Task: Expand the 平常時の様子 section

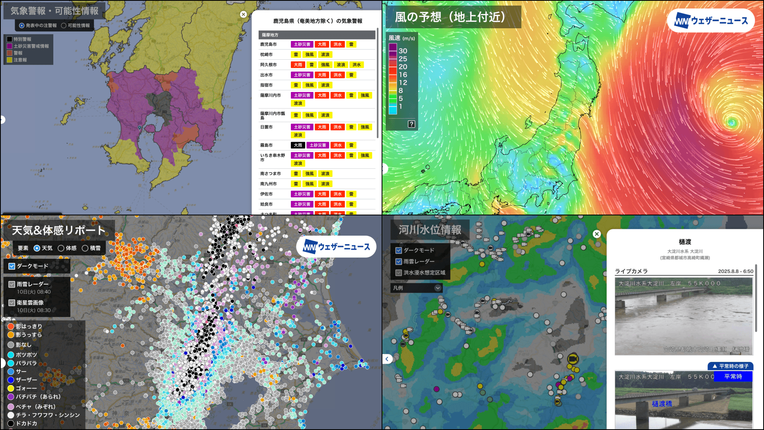Action: (x=730, y=366)
